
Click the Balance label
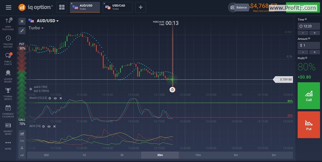(x=241, y=7)
